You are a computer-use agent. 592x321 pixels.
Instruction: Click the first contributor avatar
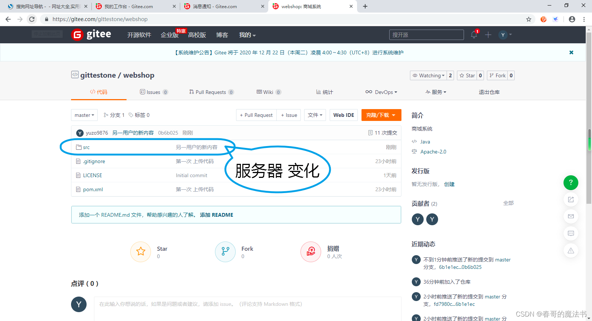[x=418, y=219]
